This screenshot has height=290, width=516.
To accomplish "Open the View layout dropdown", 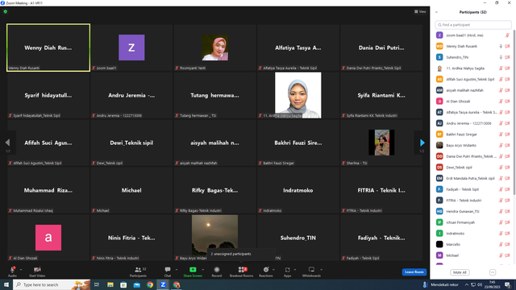I will pyautogui.click(x=420, y=11).
